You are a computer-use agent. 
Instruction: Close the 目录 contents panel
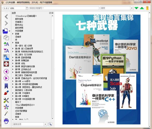[52, 13]
